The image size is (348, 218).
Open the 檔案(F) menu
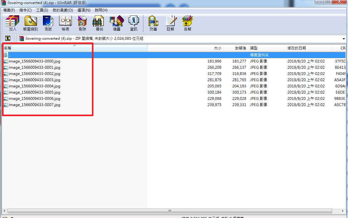coord(9,10)
